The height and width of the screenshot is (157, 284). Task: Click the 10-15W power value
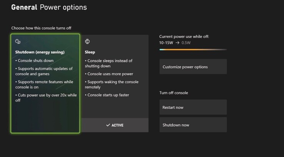click(166, 43)
